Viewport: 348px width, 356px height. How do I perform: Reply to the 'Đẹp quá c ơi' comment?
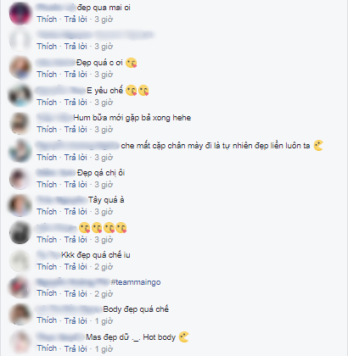point(76,75)
